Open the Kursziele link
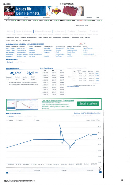This screenshot has height=185, width=130. [x=32, y=52]
